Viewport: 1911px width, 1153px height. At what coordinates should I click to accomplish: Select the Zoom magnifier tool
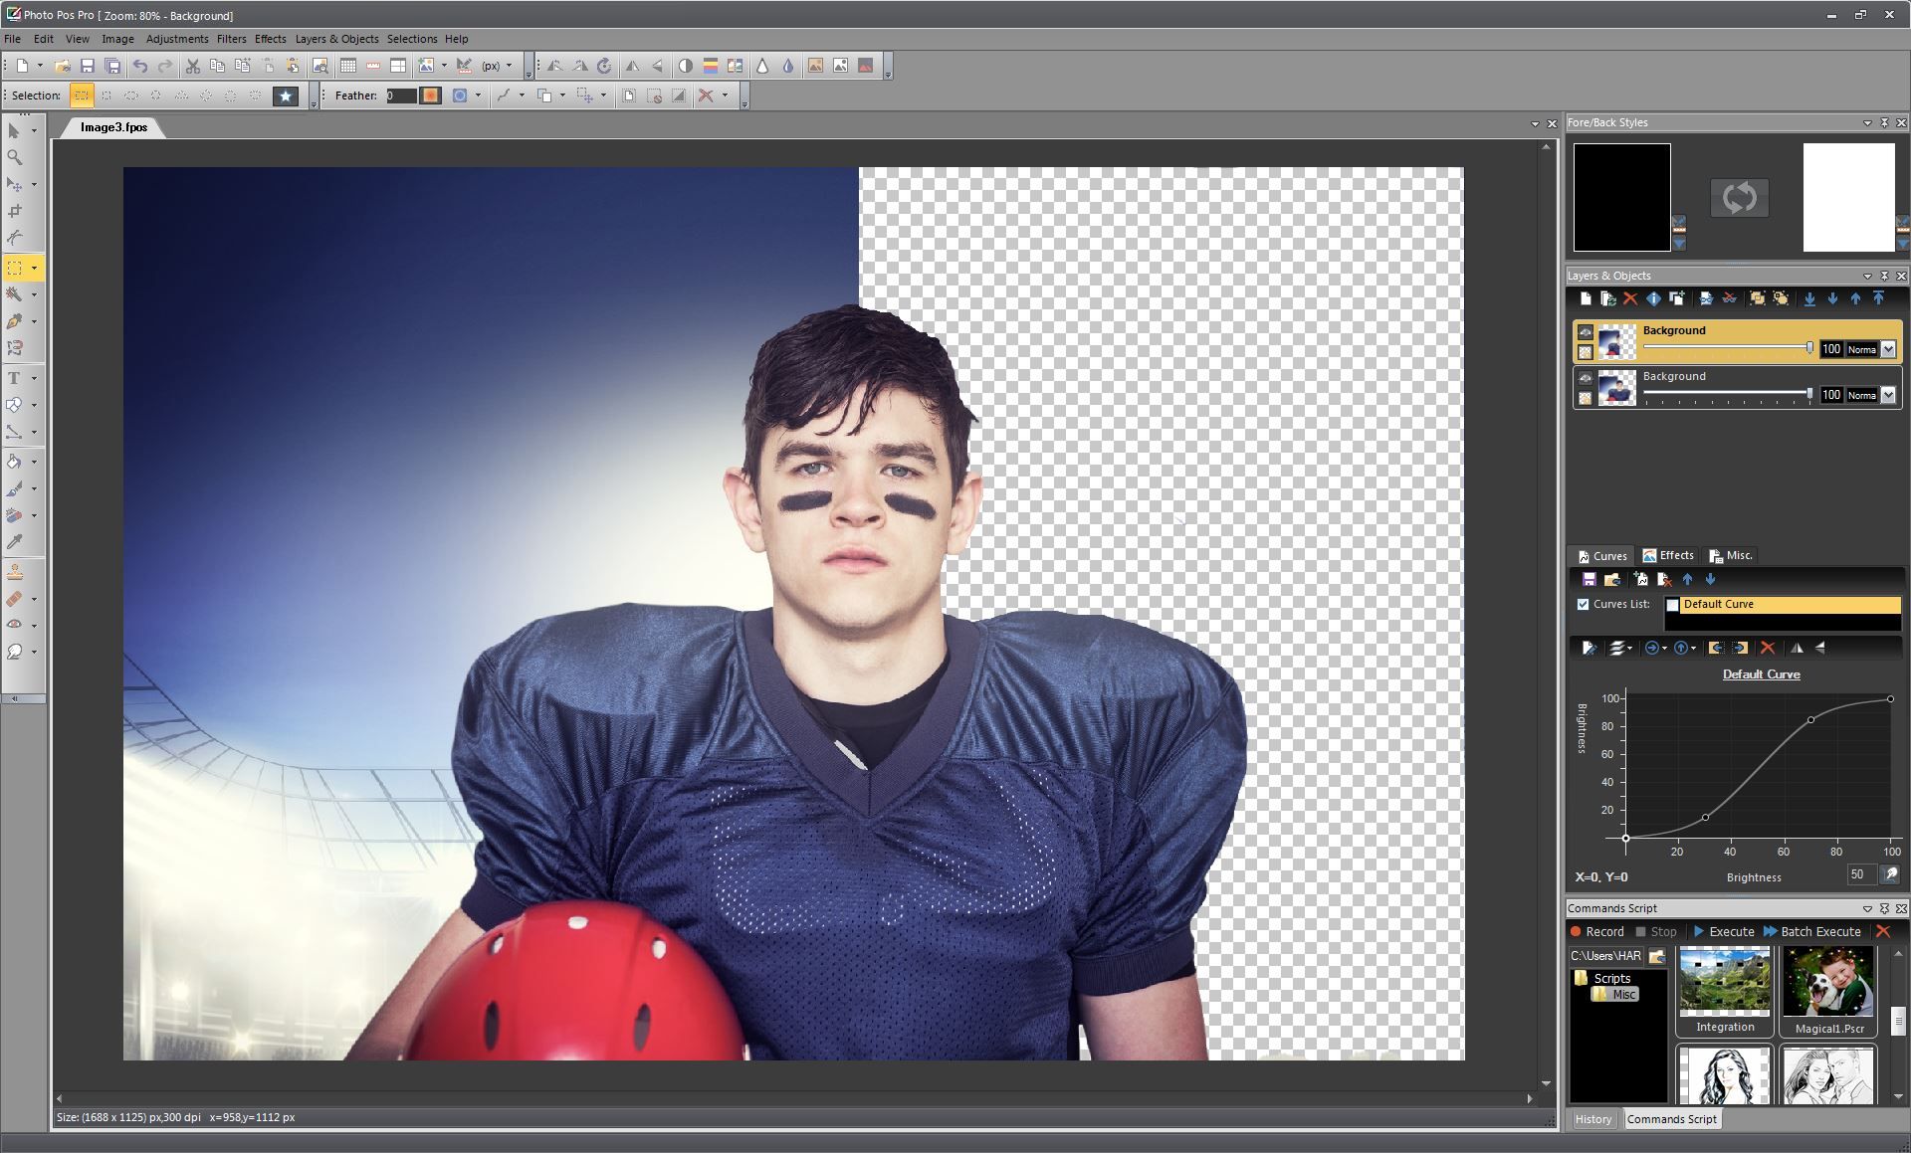(15, 157)
